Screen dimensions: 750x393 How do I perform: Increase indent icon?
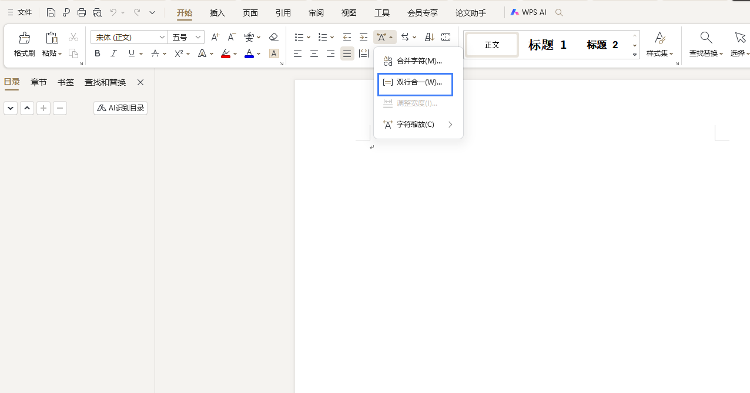364,37
